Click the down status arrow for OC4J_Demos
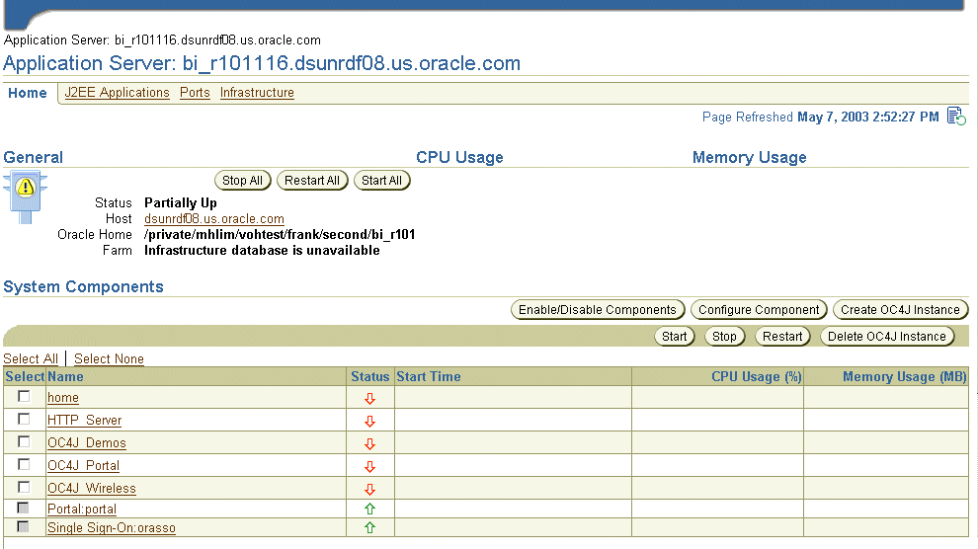The height and width of the screenshot is (549, 978). (x=369, y=444)
